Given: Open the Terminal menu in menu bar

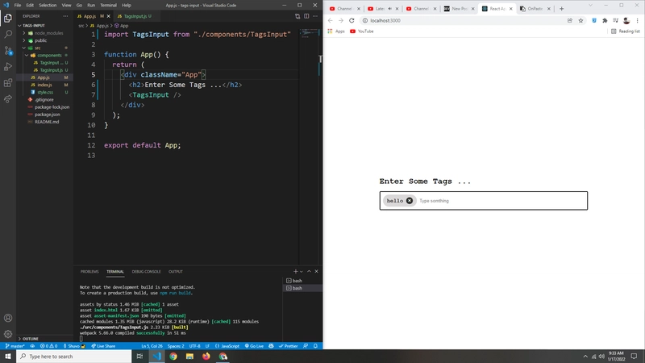Looking at the screenshot, I should [108, 5].
